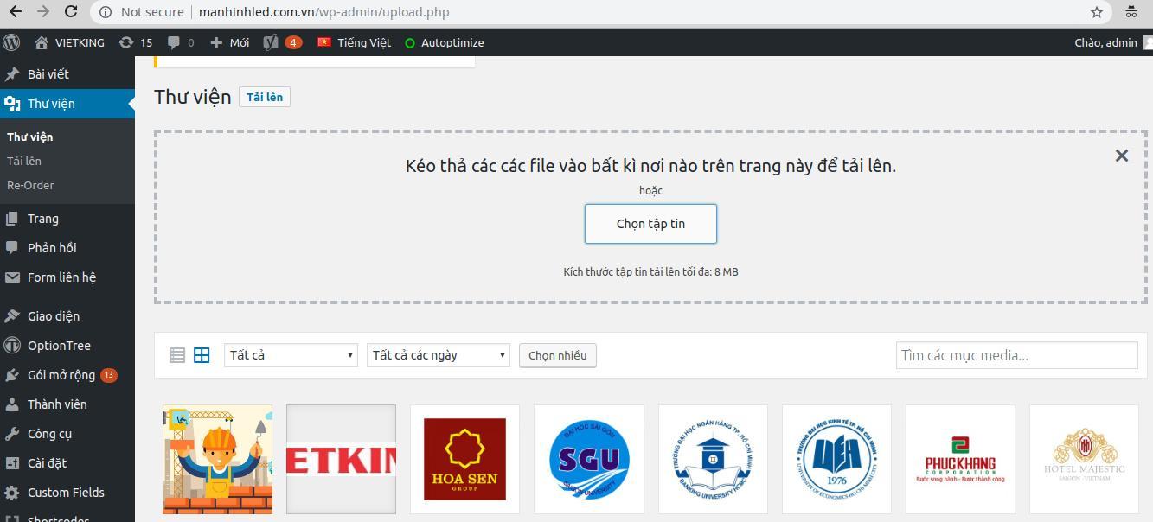
Task: Open the Custom Fields menu
Action: (x=67, y=493)
